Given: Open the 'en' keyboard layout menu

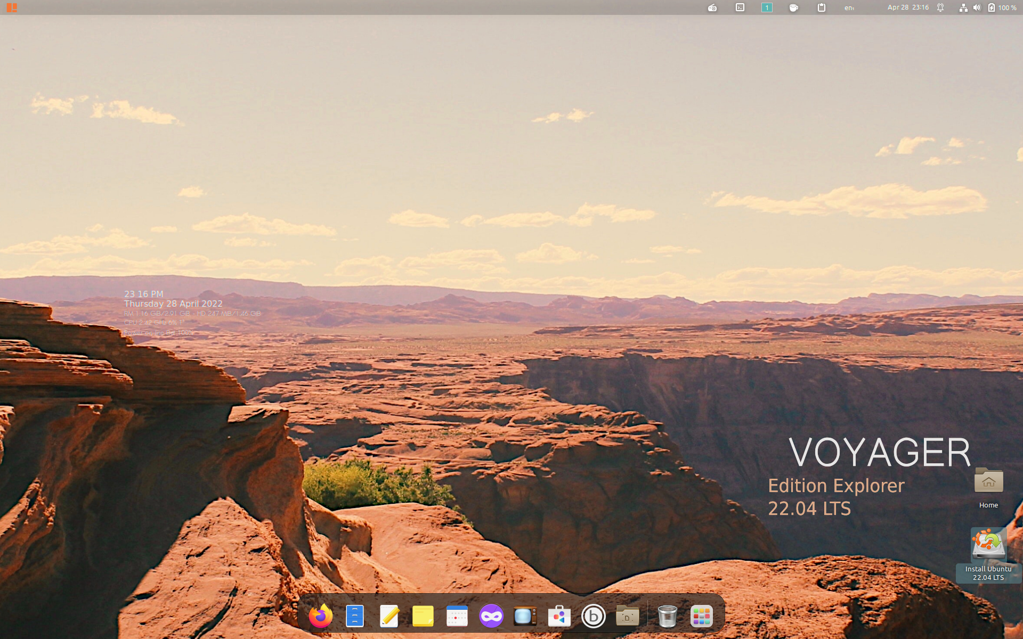Looking at the screenshot, I should (x=849, y=7).
